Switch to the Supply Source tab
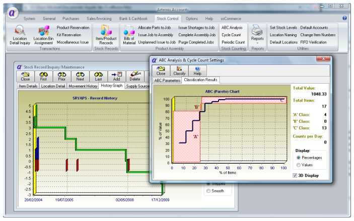Viewport: 354px width, 221px height. point(137,86)
